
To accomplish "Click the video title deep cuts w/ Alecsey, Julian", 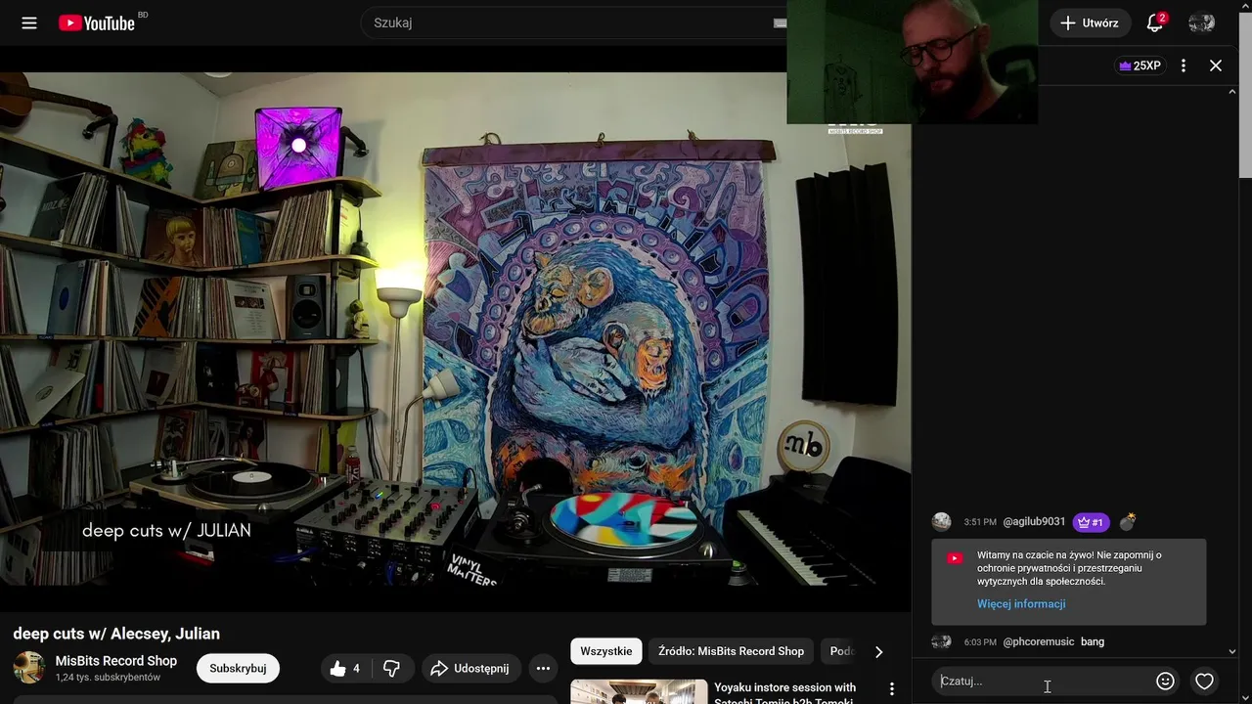I will (116, 634).
